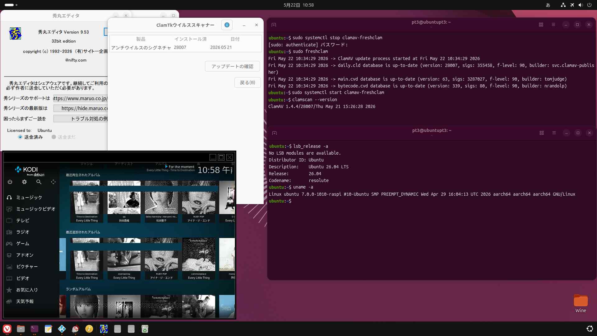Click the Kodi power icon
597x336 pixels.
(10, 182)
